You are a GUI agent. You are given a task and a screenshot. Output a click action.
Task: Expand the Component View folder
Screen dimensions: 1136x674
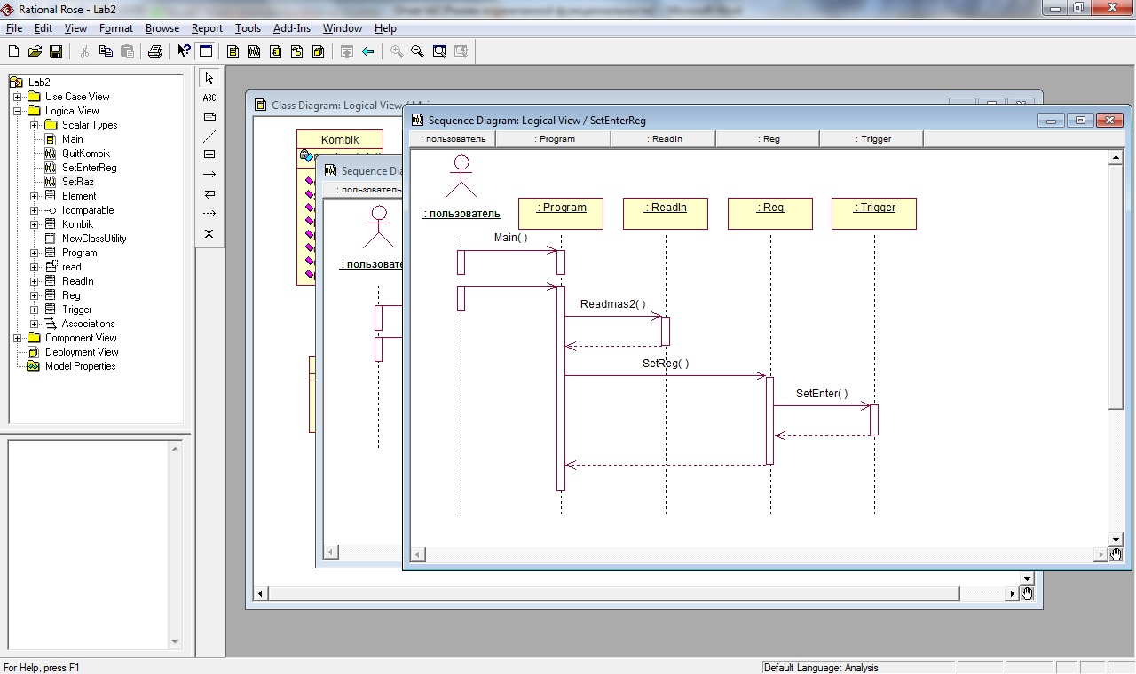18,338
